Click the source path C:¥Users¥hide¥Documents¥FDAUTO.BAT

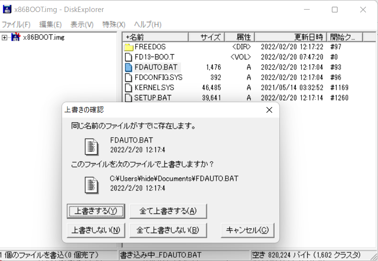point(174,178)
